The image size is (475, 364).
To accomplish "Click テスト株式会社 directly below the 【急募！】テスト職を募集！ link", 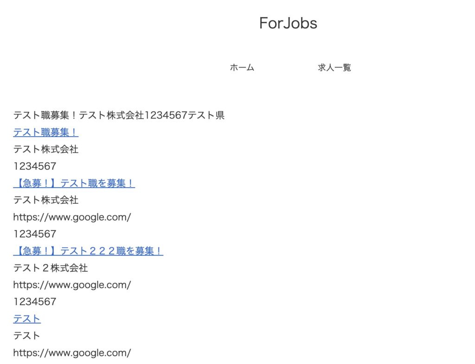I will (x=45, y=200).
